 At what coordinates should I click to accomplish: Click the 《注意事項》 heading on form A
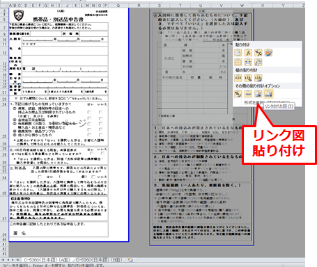[x=20, y=199]
